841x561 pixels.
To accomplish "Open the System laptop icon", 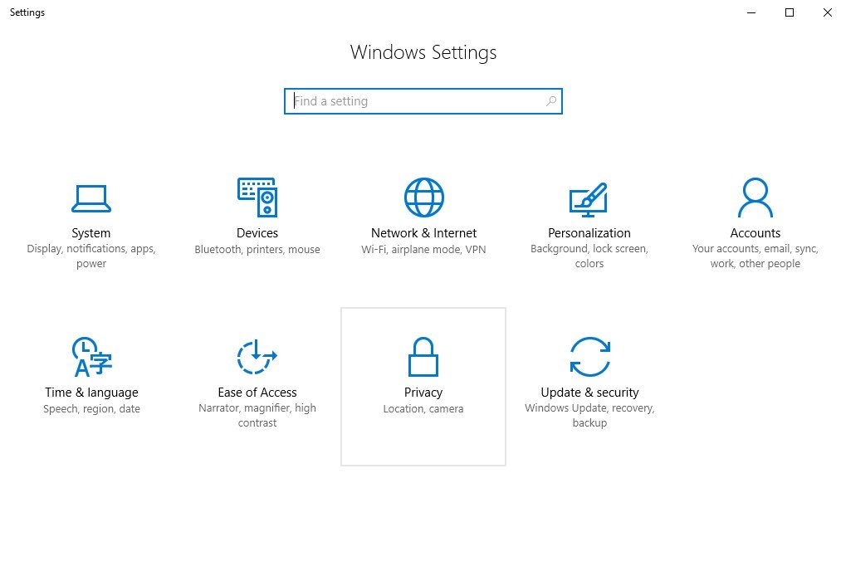I will point(91,198).
